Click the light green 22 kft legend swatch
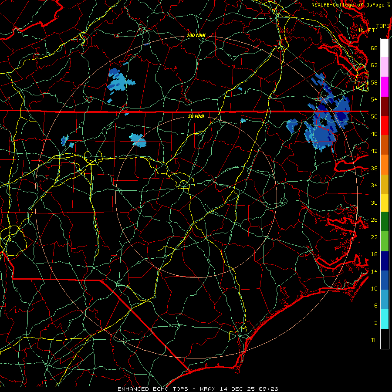Viewport: 392px width, 392px height. [x=385, y=241]
